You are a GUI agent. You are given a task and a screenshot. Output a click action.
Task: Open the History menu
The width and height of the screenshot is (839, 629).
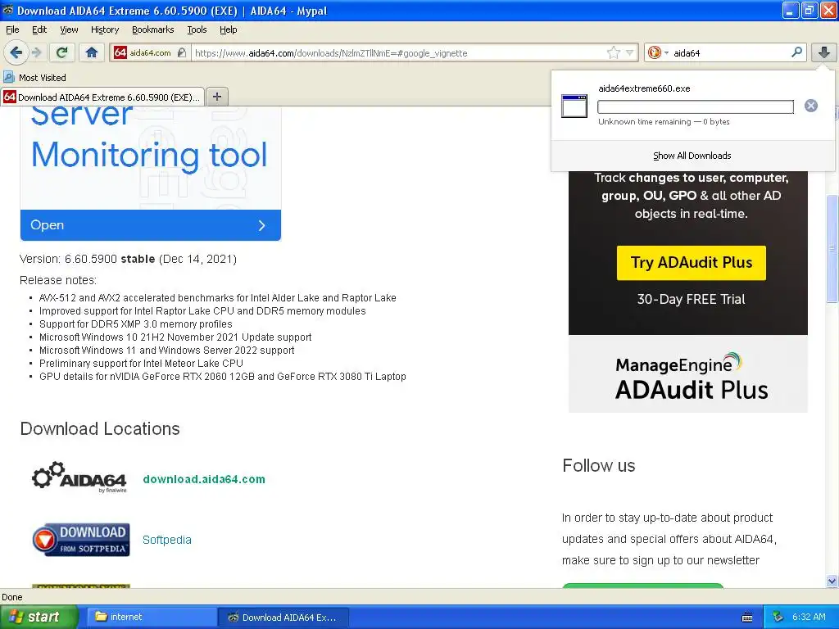104,30
